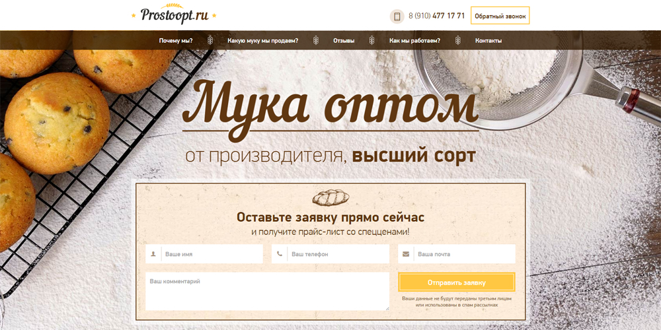Click the person icon in name field
661x330 pixels.
click(153, 254)
